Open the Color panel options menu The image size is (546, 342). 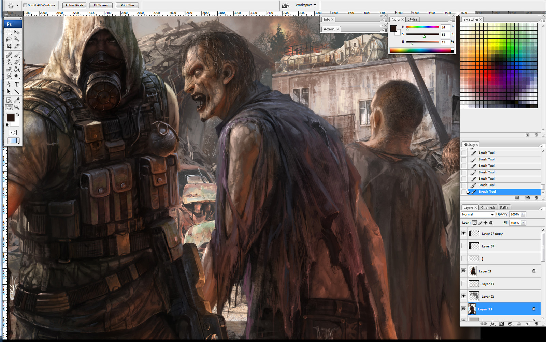[452, 20]
